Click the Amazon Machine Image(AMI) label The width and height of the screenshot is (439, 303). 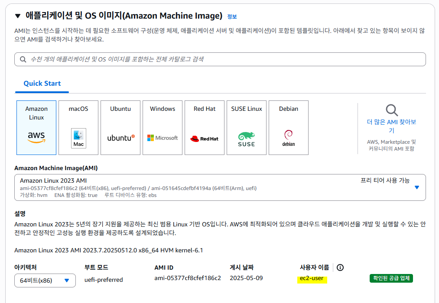56,168
